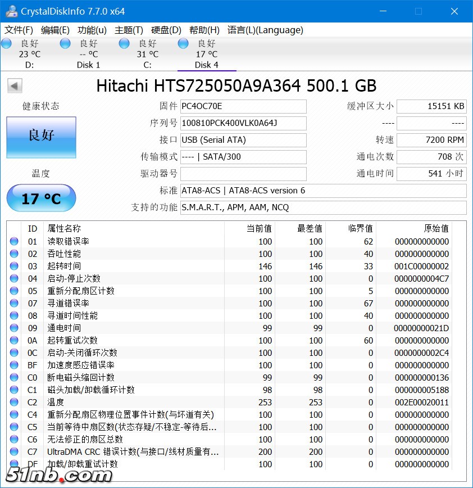Select the C: drive health icon
This screenshot has width=473, height=488.
(123, 43)
